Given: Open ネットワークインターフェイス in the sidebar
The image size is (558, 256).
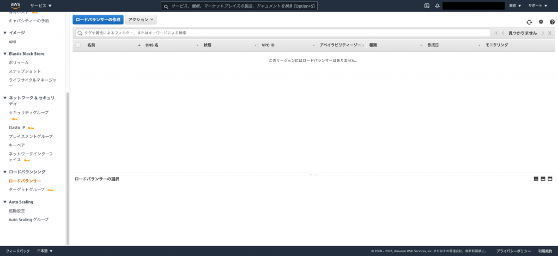Looking at the screenshot, I should pos(31,157).
